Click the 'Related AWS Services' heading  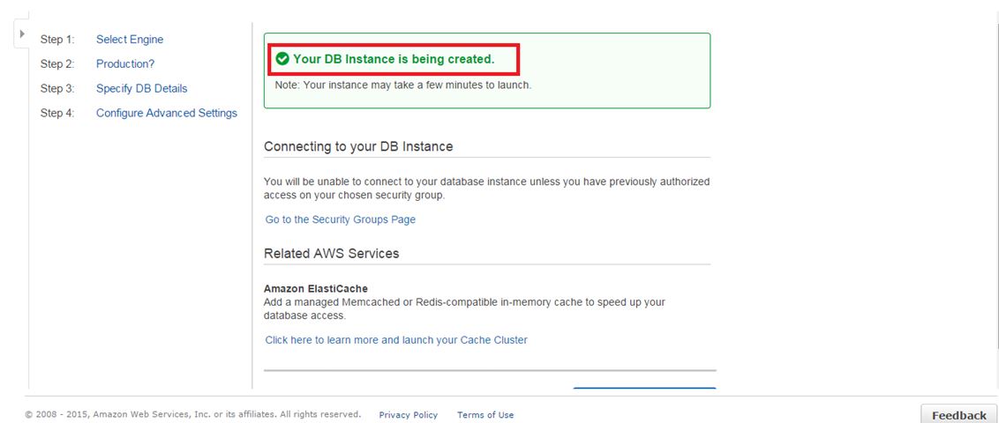point(331,253)
